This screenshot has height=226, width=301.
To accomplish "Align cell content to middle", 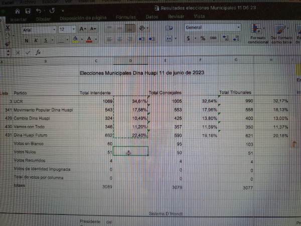I will click(x=120, y=29).
